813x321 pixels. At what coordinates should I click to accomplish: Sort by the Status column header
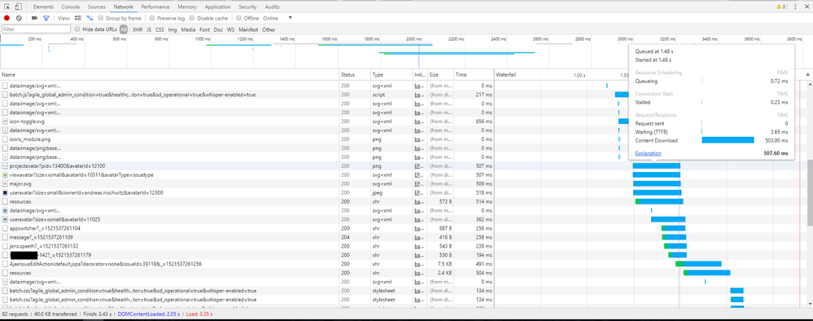[x=355, y=75]
